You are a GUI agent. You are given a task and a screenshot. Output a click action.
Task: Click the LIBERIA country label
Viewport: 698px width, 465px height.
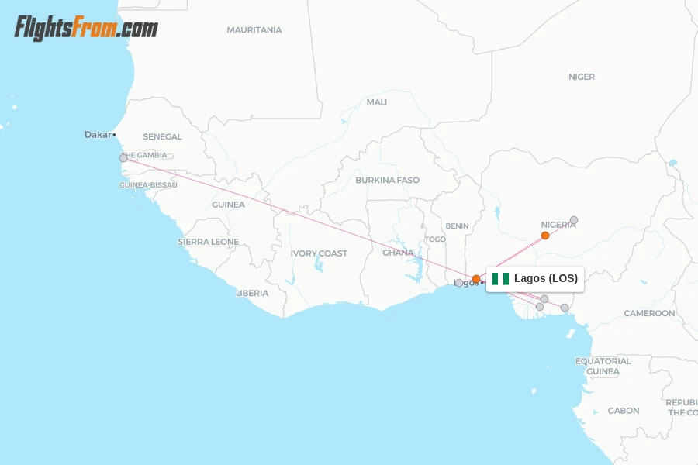[x=252, y=293]
